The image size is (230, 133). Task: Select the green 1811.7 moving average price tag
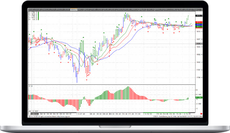click(x=199, y=27)
